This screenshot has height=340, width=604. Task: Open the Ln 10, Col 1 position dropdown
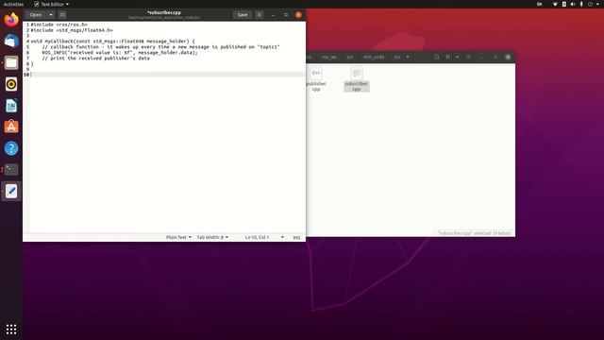coord(264,237)
